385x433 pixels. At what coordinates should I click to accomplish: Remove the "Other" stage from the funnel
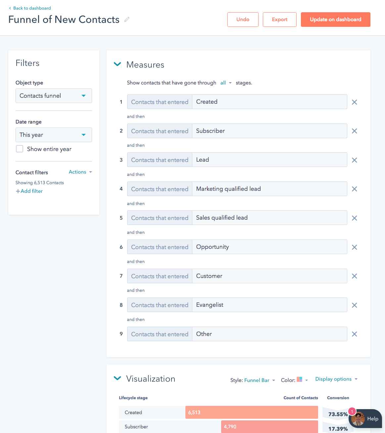click(354, 334)
